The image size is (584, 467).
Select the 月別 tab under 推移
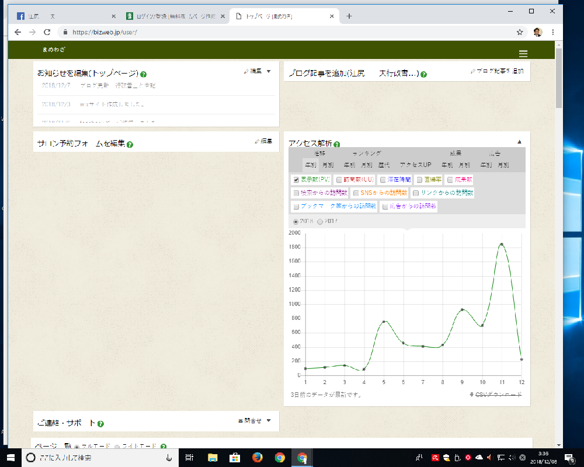click(328, 165)
